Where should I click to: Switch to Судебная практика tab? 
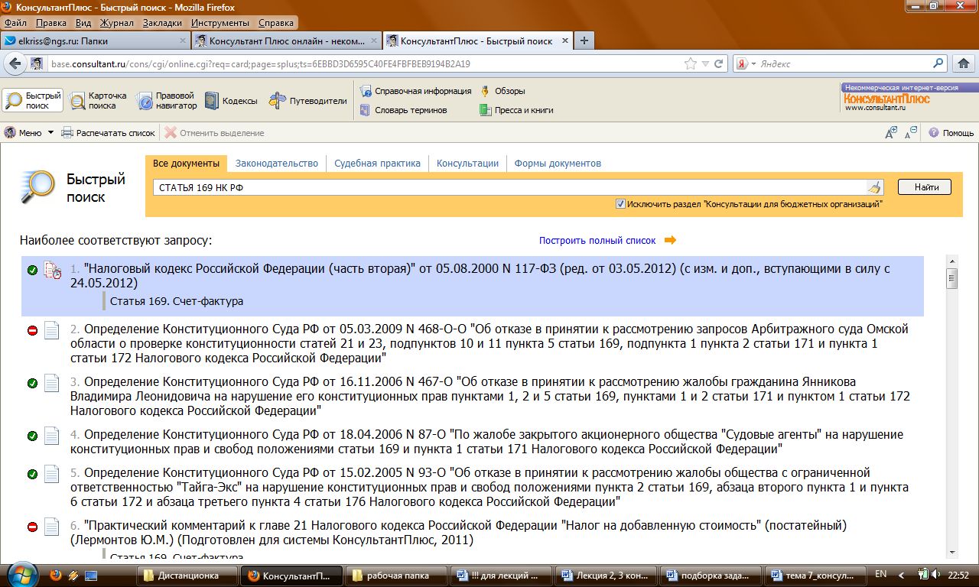378,163
